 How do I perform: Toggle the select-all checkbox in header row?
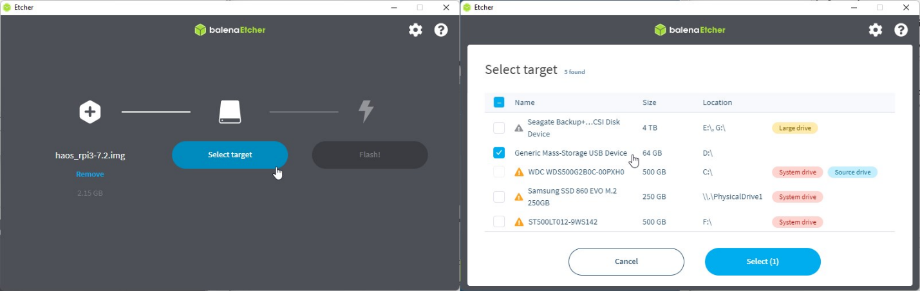pos(499,102)
